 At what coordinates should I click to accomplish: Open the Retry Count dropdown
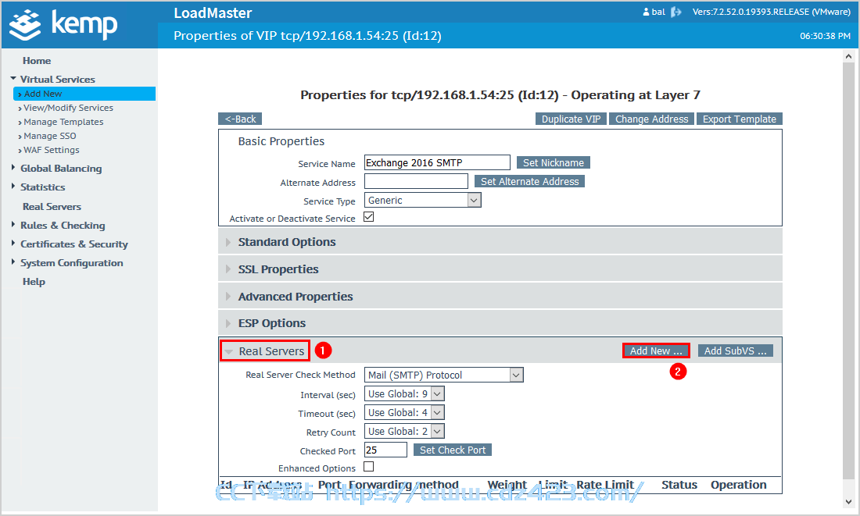pos(404,431)
